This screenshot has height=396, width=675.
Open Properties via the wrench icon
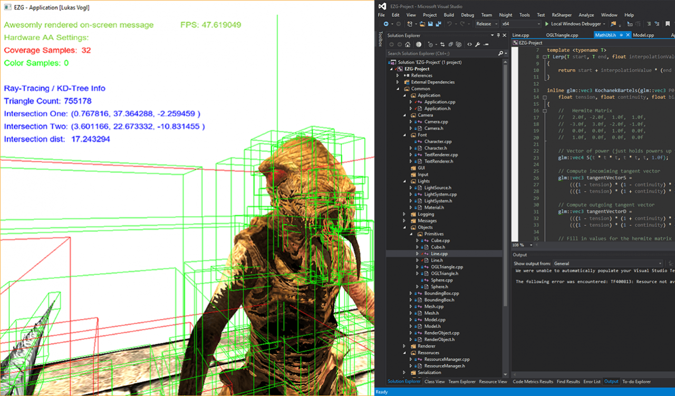(x=478, y=44)
